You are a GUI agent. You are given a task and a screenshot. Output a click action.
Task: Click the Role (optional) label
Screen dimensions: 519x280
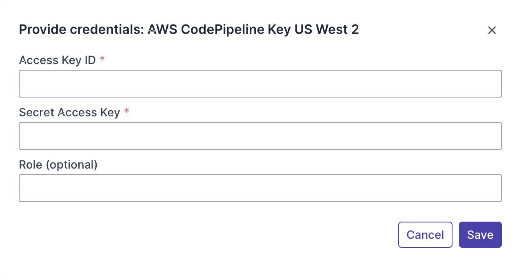(58, 165)
